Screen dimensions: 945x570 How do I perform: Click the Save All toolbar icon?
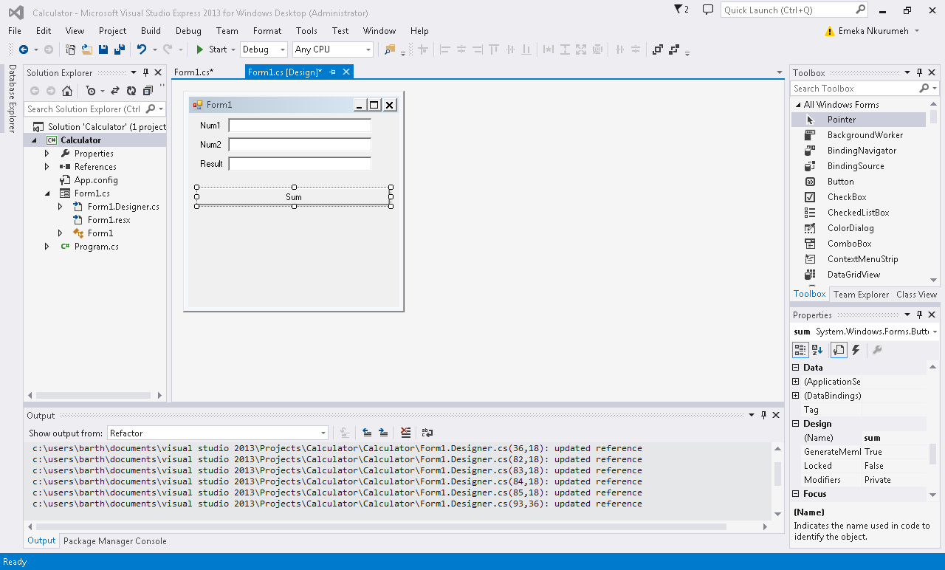tap(119, 49)
